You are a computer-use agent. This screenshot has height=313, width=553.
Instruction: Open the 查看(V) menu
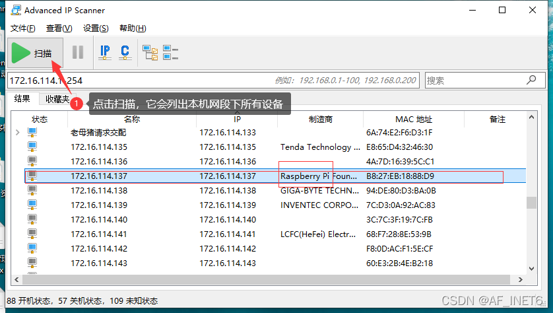click(x=59, y=28)
